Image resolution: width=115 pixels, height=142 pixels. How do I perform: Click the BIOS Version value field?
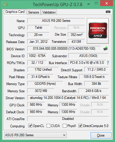coord(64,49)
